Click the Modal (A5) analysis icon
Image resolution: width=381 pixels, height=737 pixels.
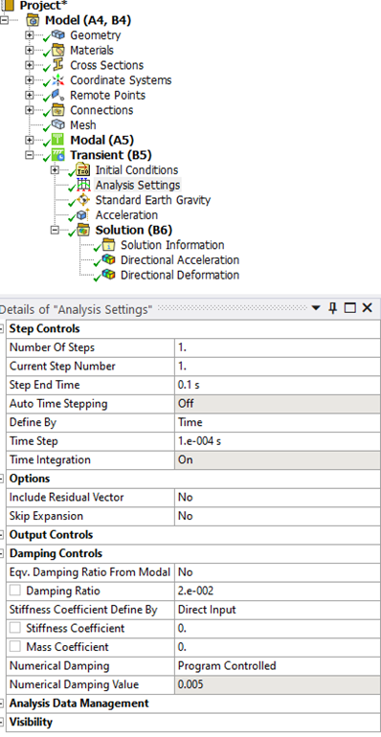coord(58,140)
